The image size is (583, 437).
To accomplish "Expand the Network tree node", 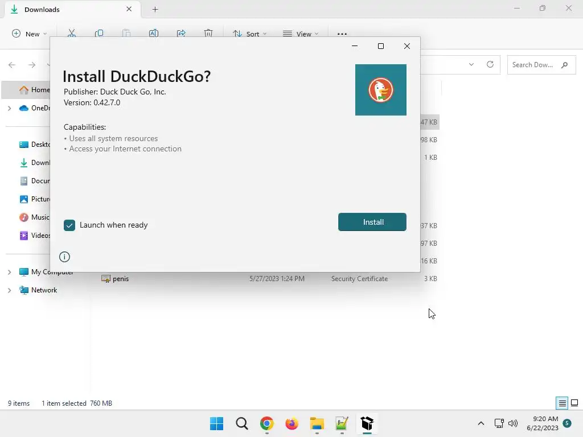I will tap(10, 290).
